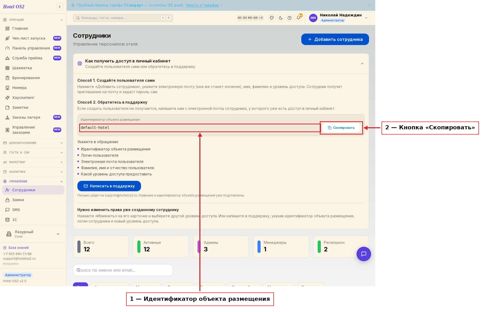Click the НН user avatar
Viewport: 485px width, 312px height.
click(313, 18)
